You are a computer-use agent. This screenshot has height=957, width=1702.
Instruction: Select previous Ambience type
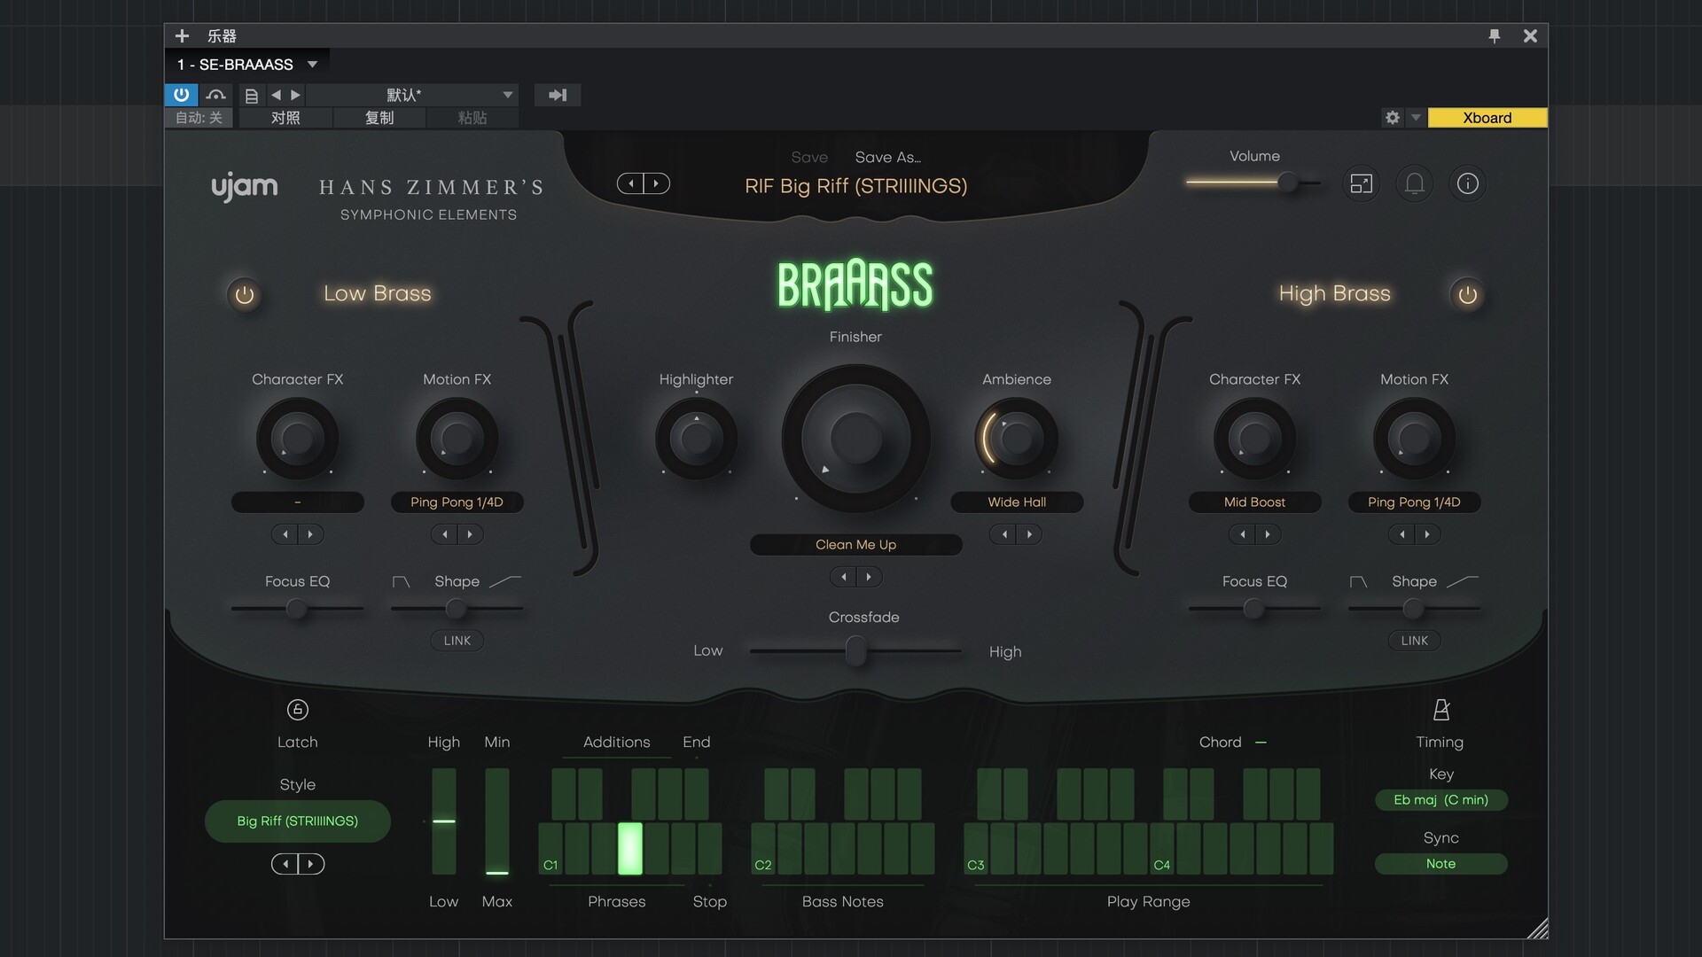pos(1004,534)
